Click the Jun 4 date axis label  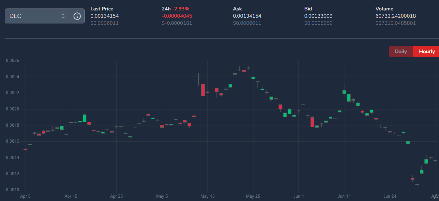pos(298,196)
